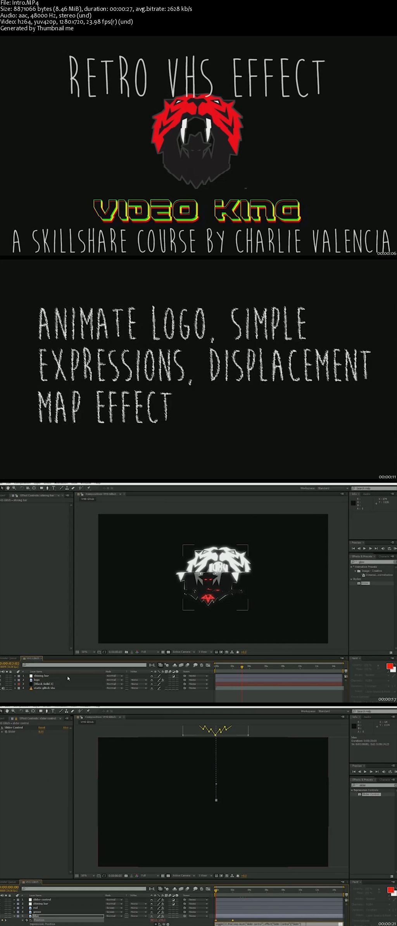This screenshot has height=926, width=397.
Task: Select the Type tool in the 00:00:17 frame
Action: (54, 488)
